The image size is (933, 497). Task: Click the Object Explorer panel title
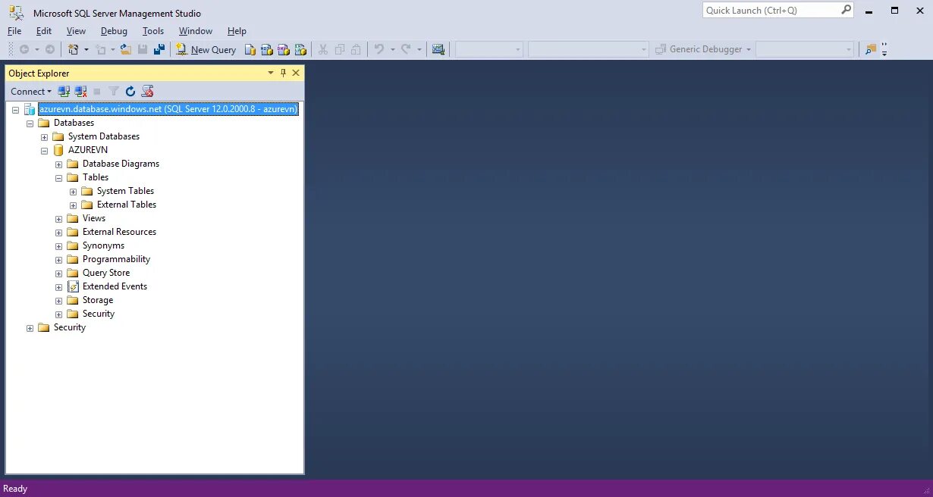pos(39,73)
